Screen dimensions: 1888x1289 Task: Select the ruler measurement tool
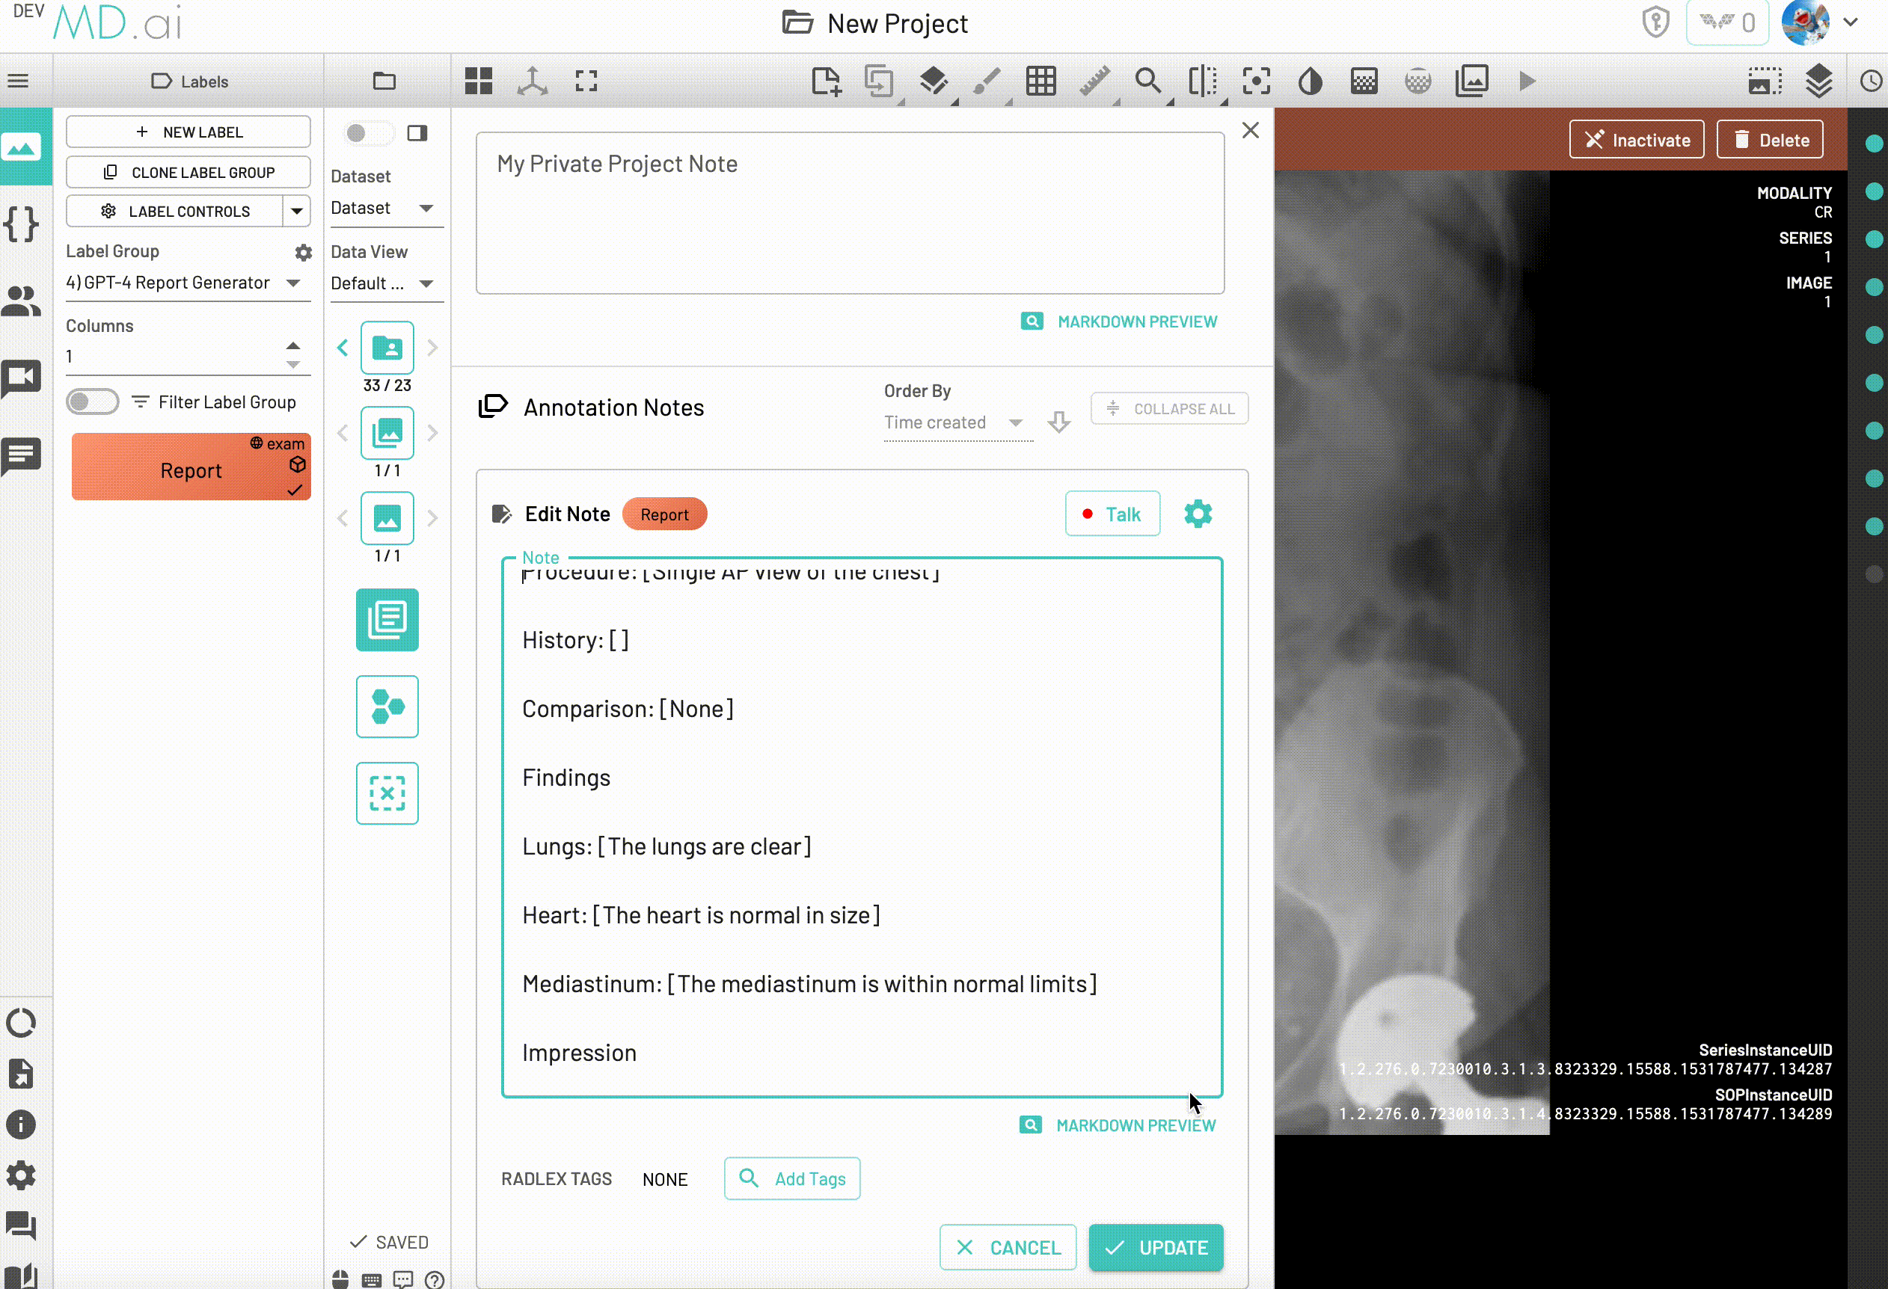click(x=1094, y=81)
